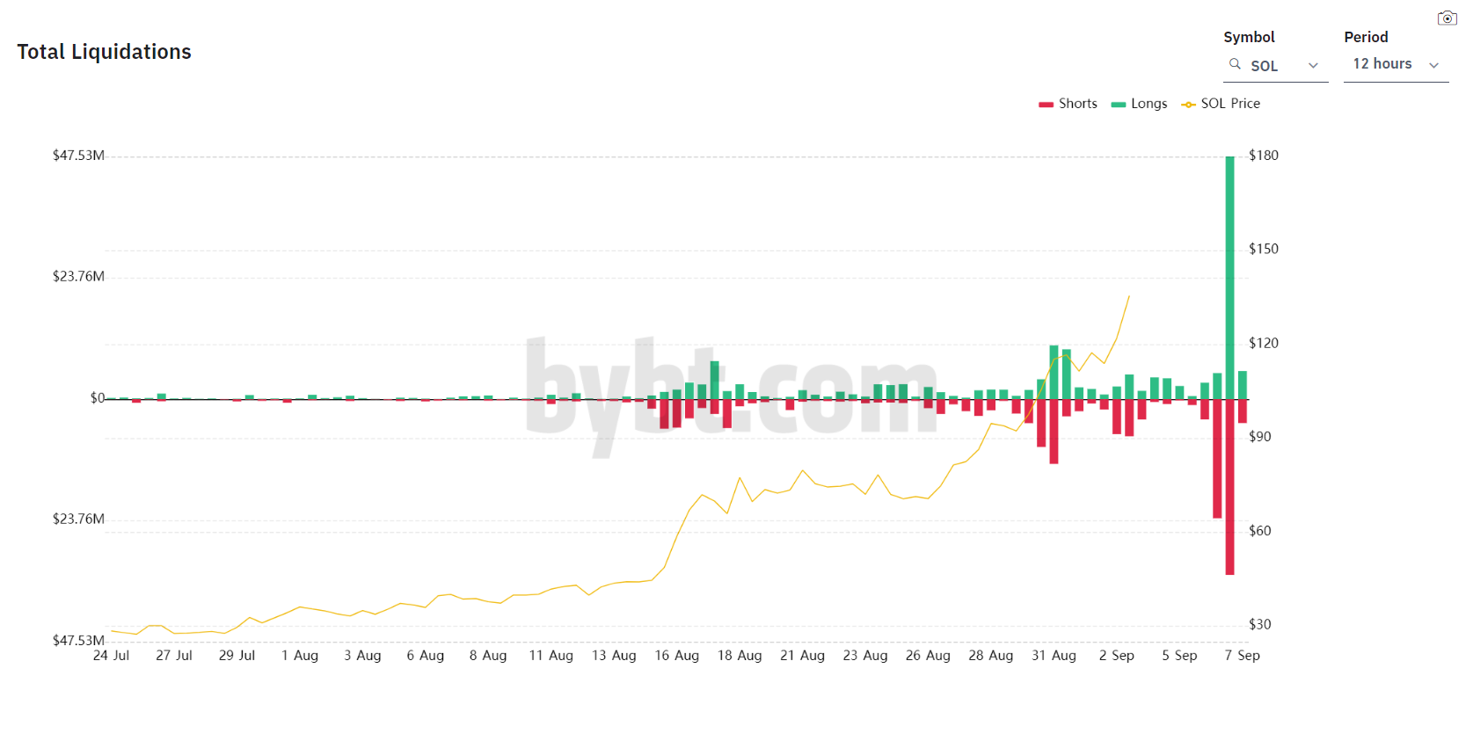
Task: Click the top $47.53M axis label
Action: (78, 156)
